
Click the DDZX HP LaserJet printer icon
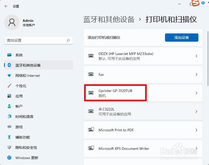coord(91,56)
